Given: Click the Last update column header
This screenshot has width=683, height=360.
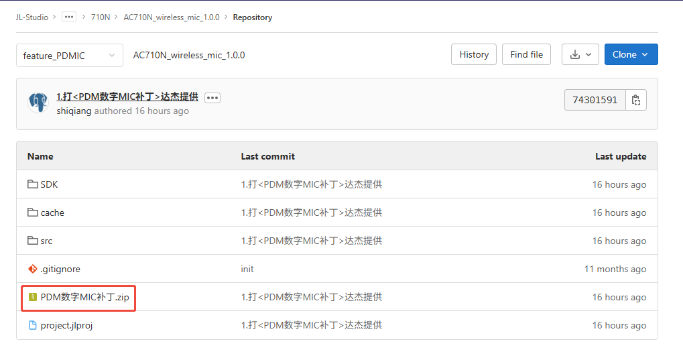Looking at the screenshot, I should 621,156.
